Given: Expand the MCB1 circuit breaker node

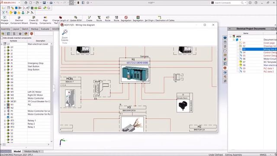Looking at the screenshot, I should tap(5, 101).
